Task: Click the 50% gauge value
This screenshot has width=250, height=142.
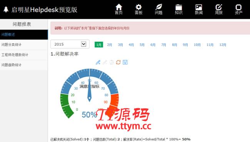Action: click(89, 115)
